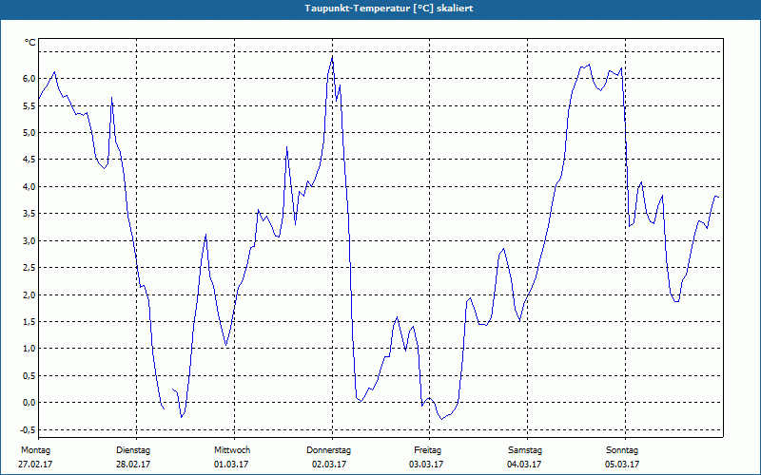Select the 0,5 y-axis value
Image resolution: width=761 pixels, height=475 pixels.
(x=29, y=375)
